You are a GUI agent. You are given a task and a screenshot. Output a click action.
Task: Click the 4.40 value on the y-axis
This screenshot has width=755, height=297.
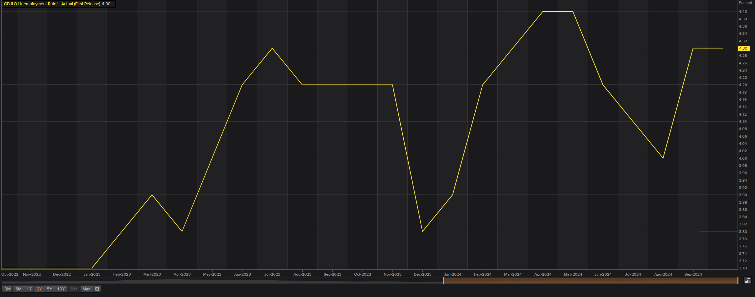743,11
